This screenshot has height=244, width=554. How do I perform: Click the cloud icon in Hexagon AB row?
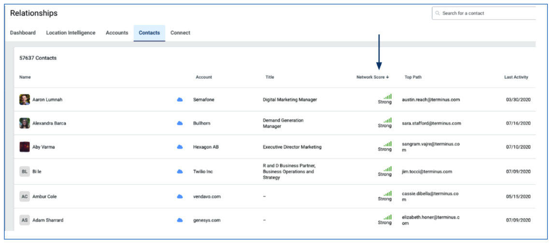click(x=180, y=147)
